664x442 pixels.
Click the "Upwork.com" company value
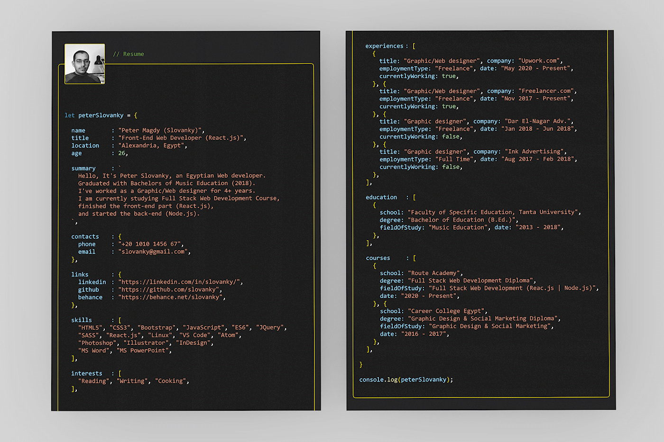[540, 61]
